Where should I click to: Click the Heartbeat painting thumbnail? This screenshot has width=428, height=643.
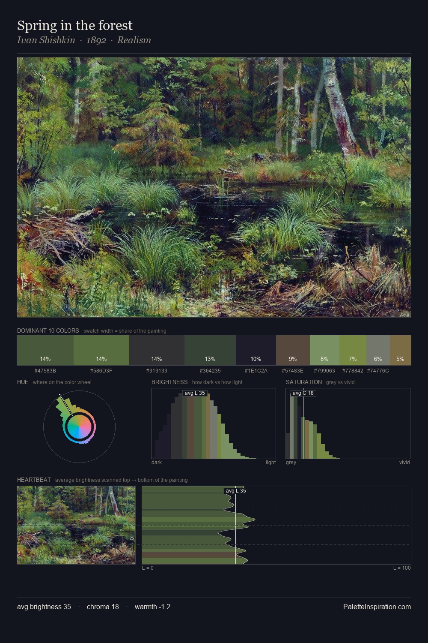coord(76,525)
